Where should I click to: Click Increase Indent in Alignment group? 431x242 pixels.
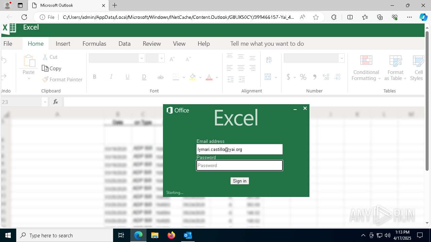pos(242,80)
